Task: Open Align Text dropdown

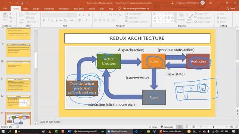Action: pyautogui.click(x=132, y=18)
